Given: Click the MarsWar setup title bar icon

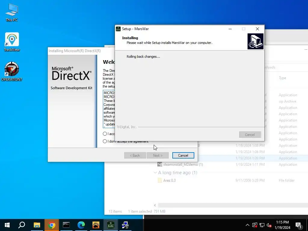Looking at the screenshot, I should coord(118,29).
